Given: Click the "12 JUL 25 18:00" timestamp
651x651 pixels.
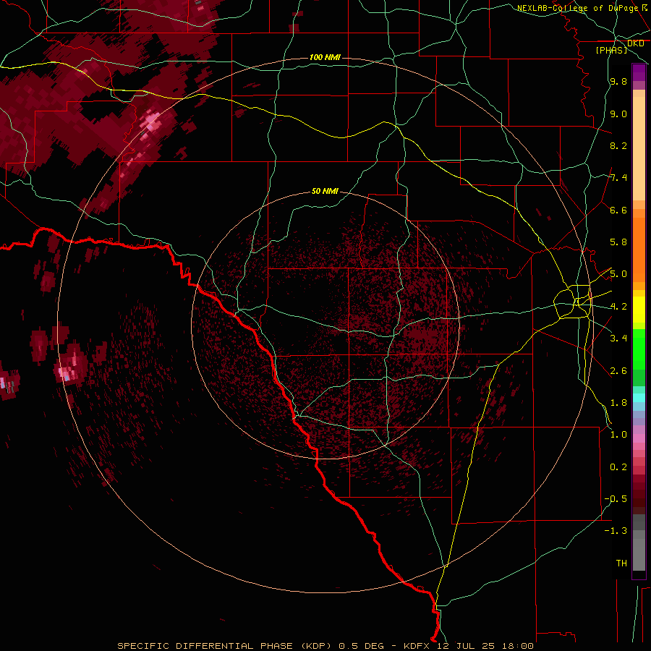Looking at the screenshot, I should 485,646.
